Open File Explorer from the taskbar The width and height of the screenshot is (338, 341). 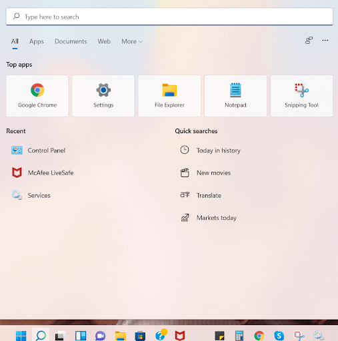pos(121,336)
